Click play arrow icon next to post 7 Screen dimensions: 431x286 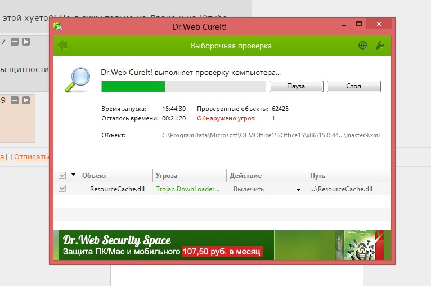(x=26, y=42)
